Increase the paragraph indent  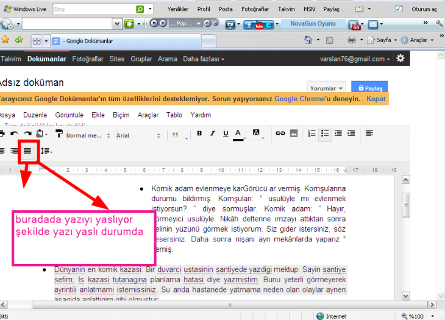[x=351, y=133]
